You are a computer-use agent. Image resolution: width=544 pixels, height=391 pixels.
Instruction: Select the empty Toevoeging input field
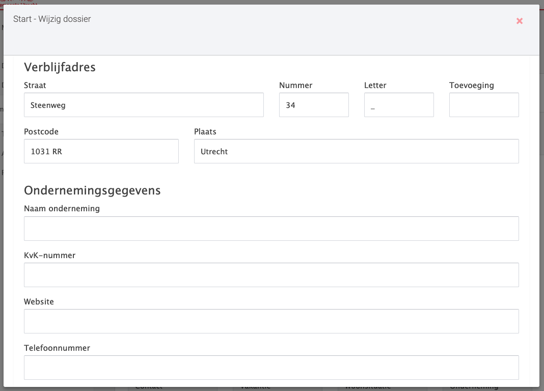(484, 105)
